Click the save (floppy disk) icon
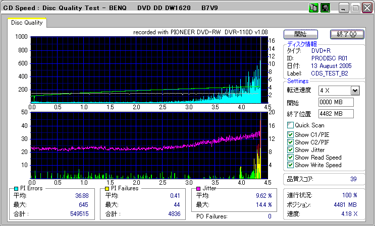375x226 pixels. (326, 8)
